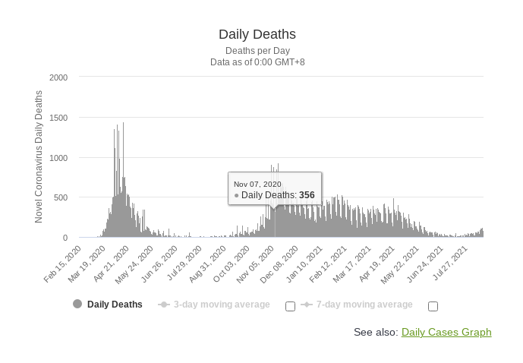Open the Daily Cases Graph link
The width and height of the screenshot is (523, 363).
point(446,332)
